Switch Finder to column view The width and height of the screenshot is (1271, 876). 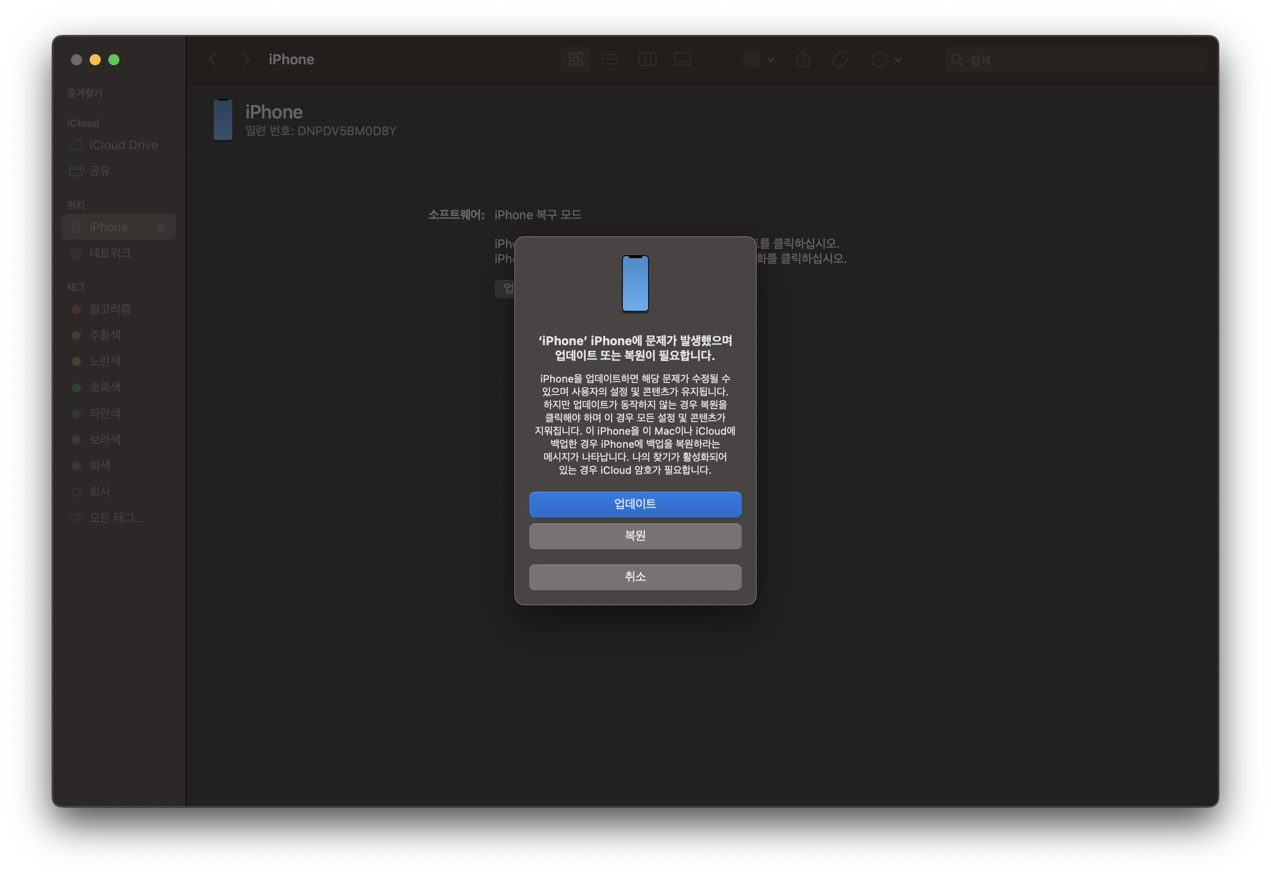click(x=647, y=59)
